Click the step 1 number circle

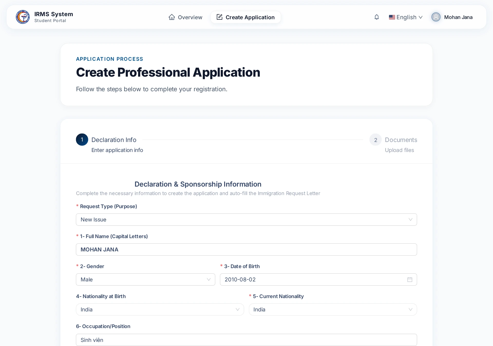click(x=82, y=140)
